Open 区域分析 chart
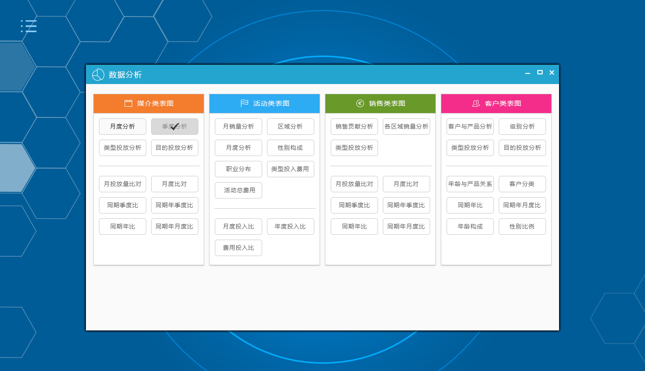This screenshot has height=371, width=645. [291, 127]
